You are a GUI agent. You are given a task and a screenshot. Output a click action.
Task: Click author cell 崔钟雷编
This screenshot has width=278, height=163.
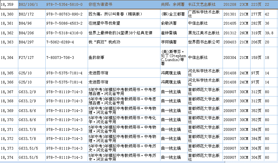coord(174,33)
